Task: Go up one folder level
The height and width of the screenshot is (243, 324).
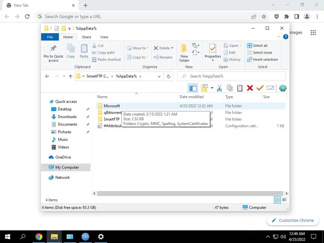Action: pos(71,76)
